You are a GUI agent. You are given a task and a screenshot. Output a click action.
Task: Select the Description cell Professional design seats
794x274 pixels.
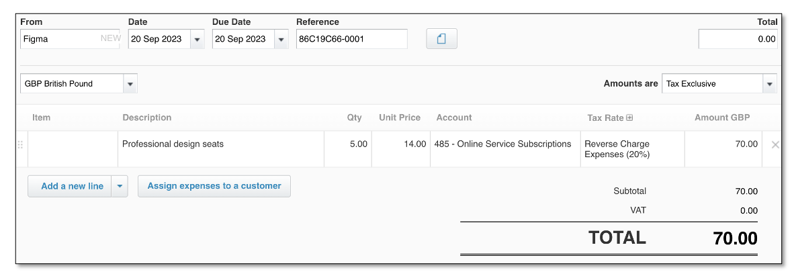[221, 149]
